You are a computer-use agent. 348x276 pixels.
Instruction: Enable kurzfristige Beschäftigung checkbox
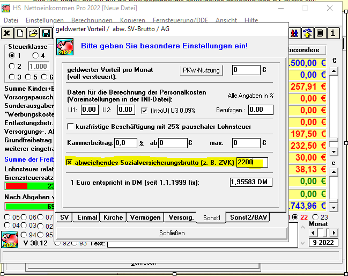coord(71,127)
